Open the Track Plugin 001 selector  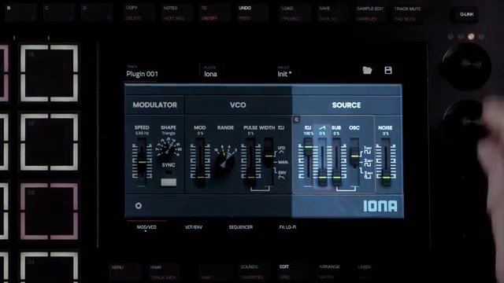[142, 72]
